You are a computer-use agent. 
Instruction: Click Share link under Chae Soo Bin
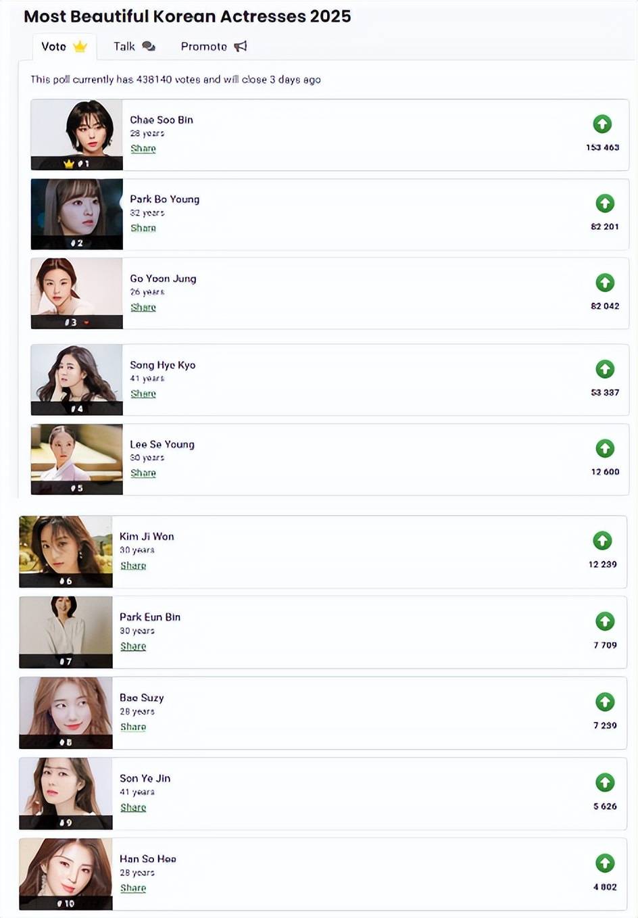(x=143, y=149)
